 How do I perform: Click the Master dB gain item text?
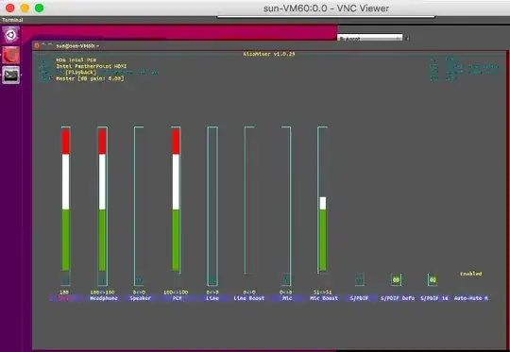click(90, 78)
